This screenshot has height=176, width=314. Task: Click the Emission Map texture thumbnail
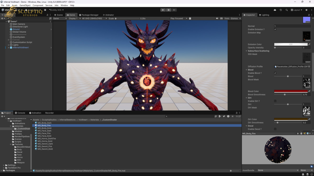(x=306, y=37)
